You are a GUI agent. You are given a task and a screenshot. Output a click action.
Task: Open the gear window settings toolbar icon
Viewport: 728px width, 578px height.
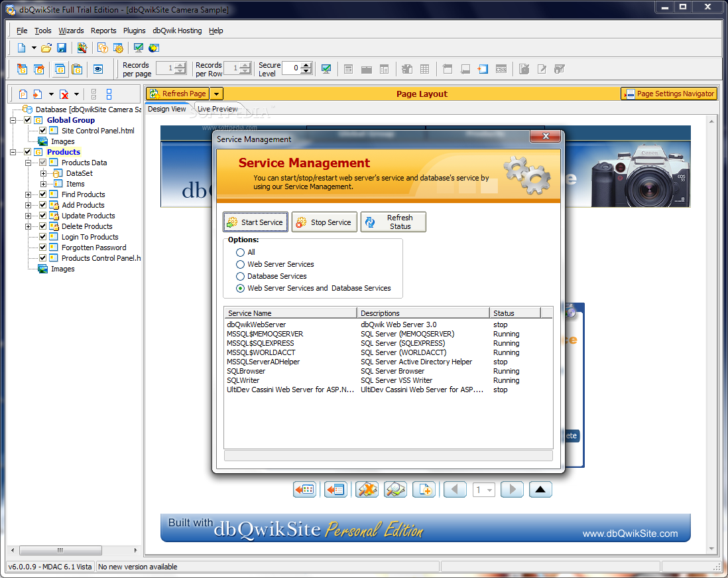(x=119, y=48)
